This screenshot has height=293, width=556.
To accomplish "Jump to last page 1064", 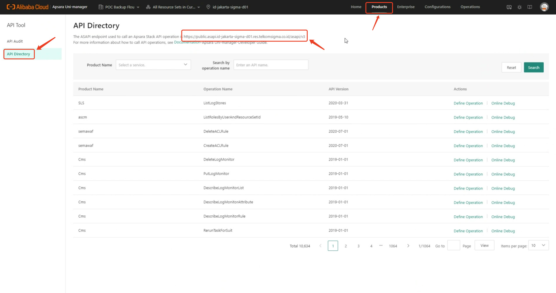I will (x=393, y=246).
